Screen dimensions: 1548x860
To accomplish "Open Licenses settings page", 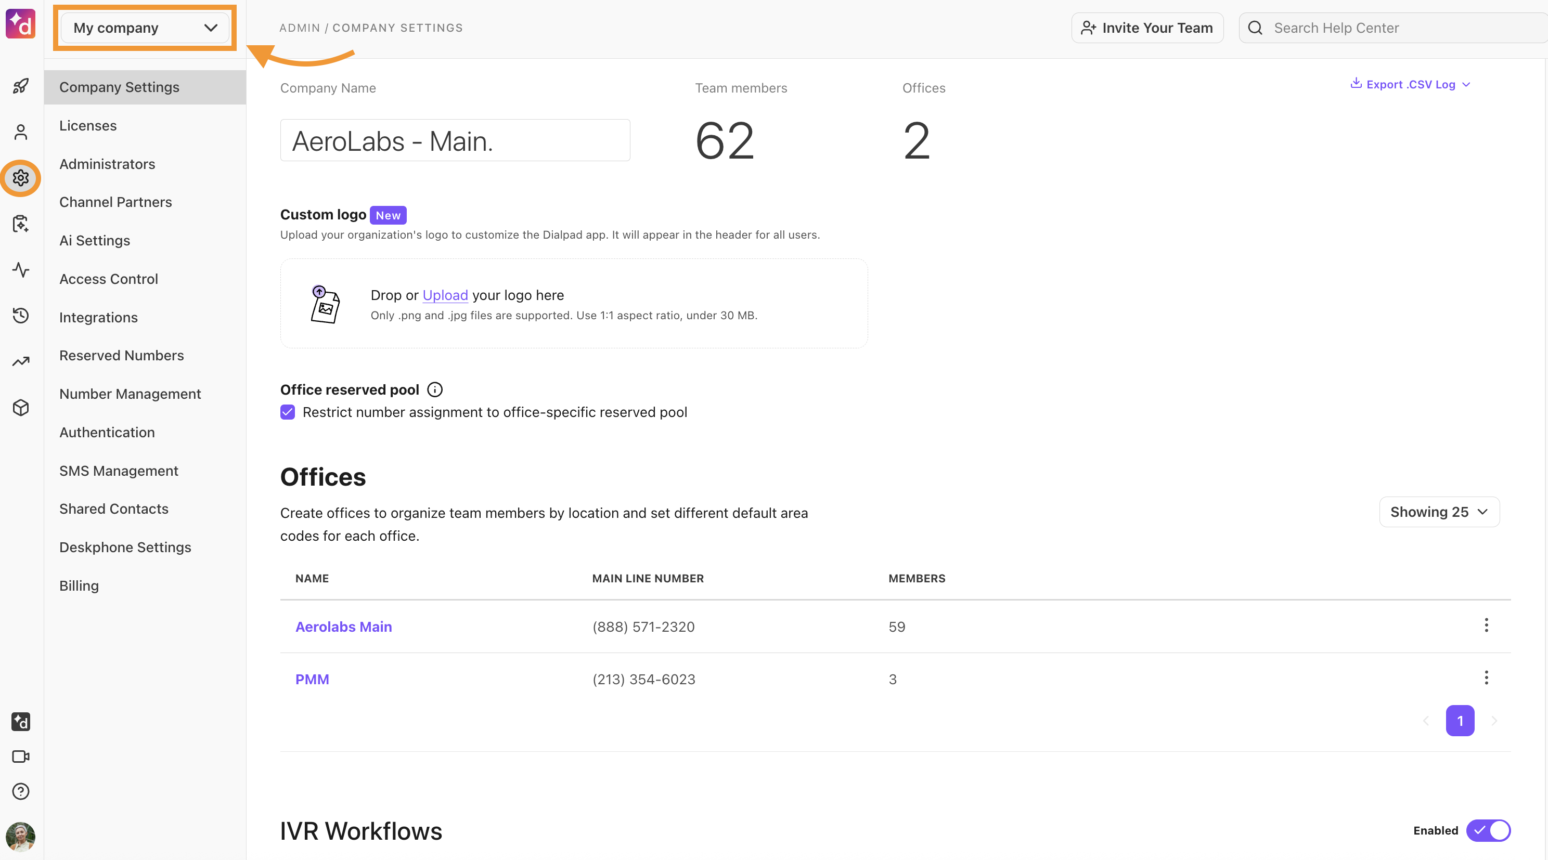I will pyautogui.click(x=88, y=125).
